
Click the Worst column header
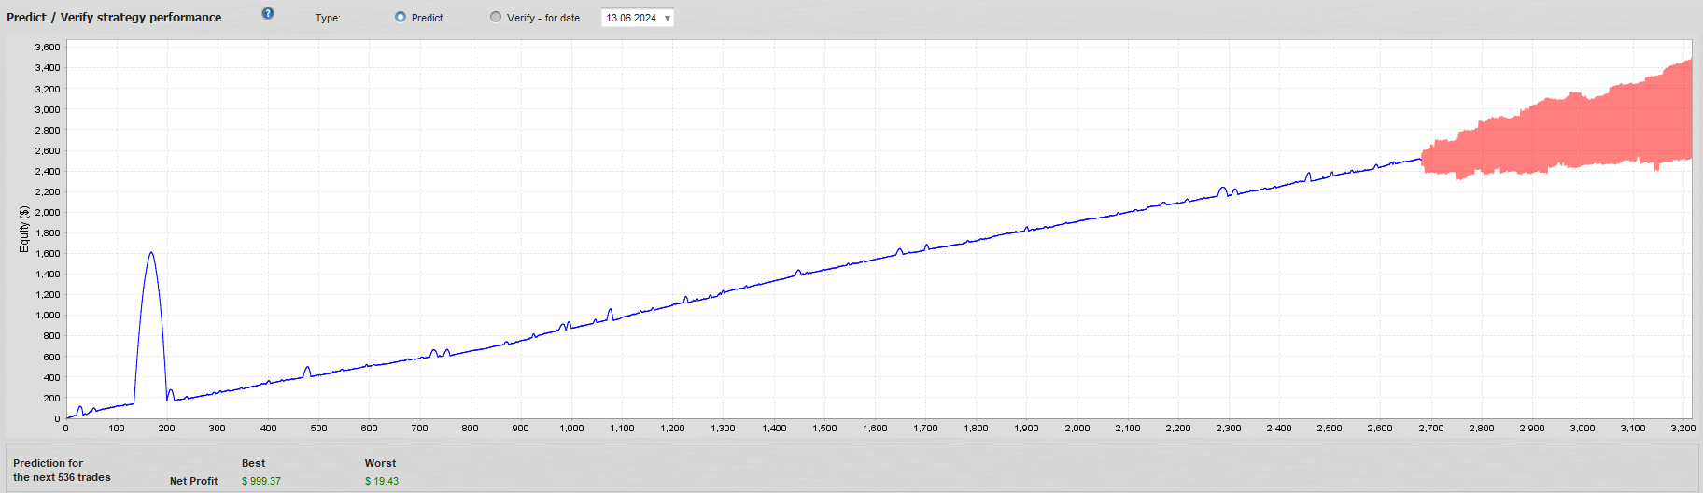click(380, 463)
